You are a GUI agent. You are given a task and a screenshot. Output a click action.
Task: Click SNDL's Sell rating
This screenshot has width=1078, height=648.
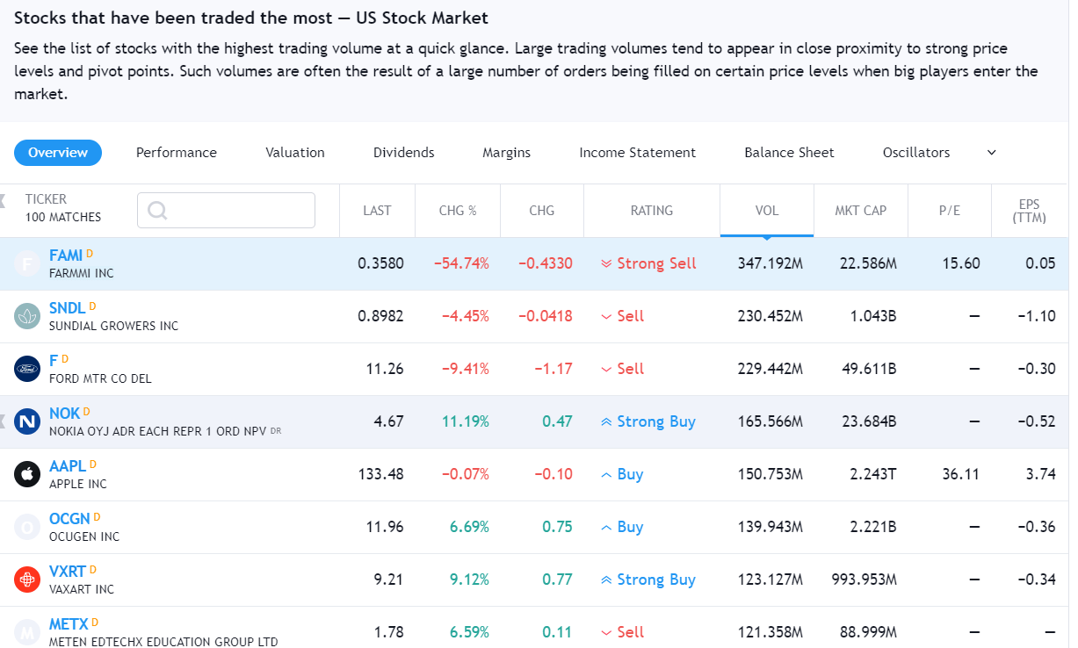[622, 316]
